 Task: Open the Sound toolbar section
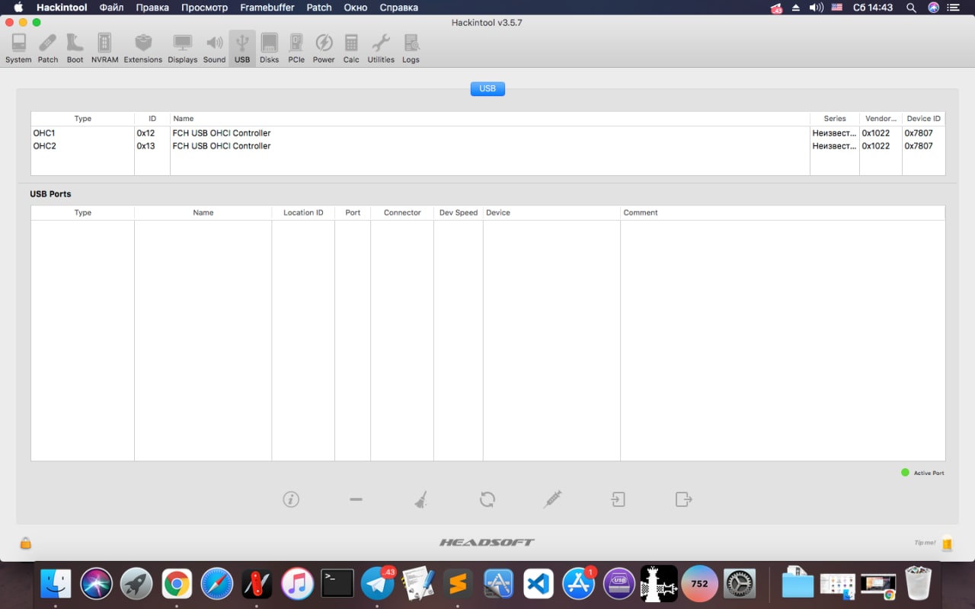[x=214, y=48]
